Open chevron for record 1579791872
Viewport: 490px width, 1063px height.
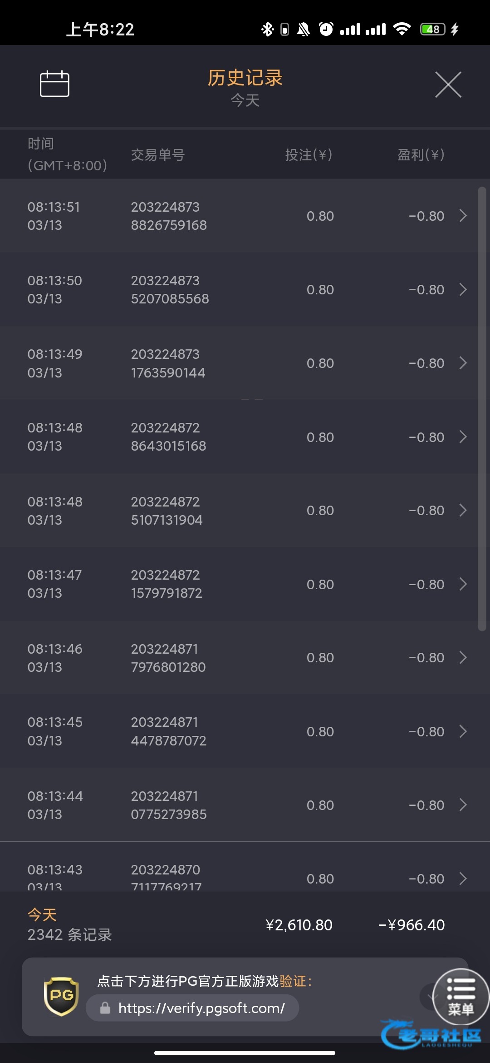(x=463, y=584)
